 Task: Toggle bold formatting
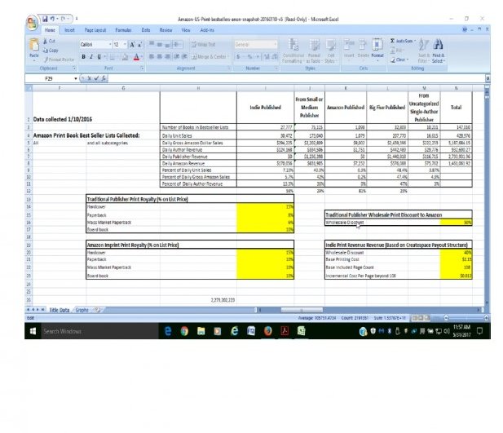(83, 57)
